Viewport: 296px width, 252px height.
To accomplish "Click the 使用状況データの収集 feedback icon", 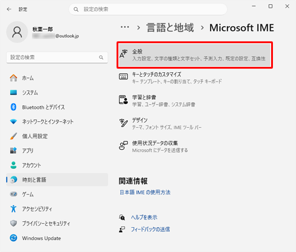I will pyautogui.click(x=124, y=146).
